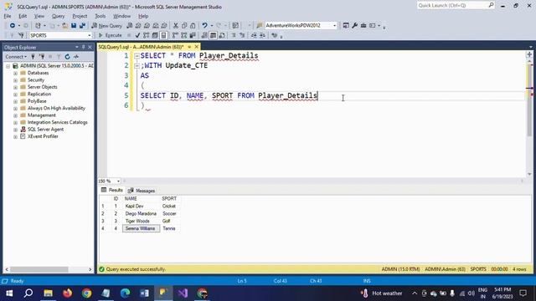Click Uncomment selected lines icon
The image size is (536, 301).
click(242, 35)
